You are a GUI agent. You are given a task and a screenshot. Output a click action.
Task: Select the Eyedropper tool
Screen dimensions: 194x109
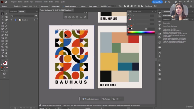point(6,44)
